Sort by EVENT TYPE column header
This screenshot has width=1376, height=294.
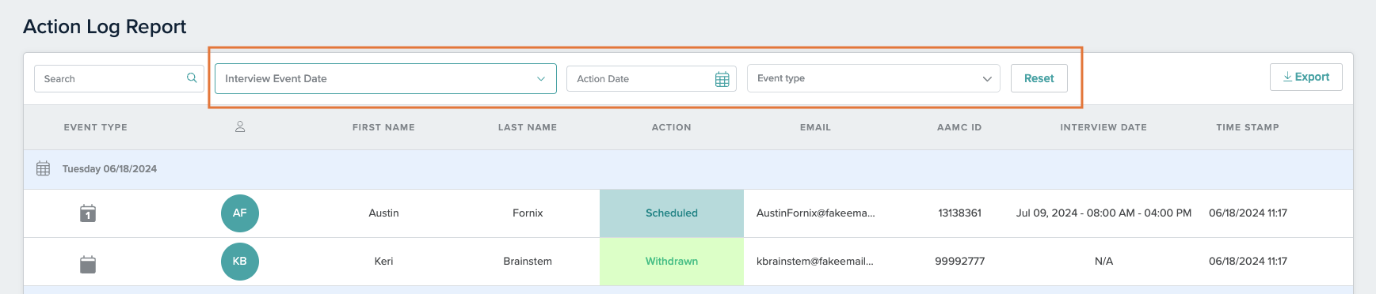[96, 127]
